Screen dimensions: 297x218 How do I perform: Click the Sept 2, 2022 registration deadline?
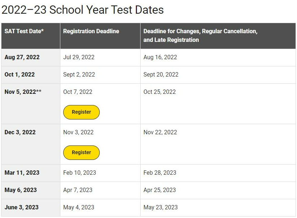(x=79, y=75)
